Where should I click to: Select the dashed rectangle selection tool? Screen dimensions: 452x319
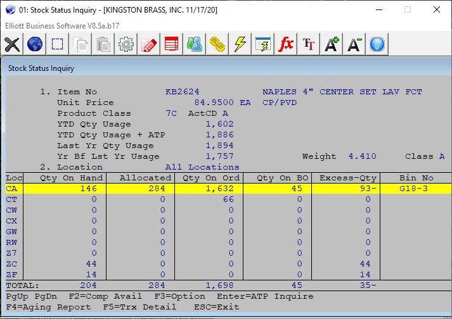tap(57, 44)
